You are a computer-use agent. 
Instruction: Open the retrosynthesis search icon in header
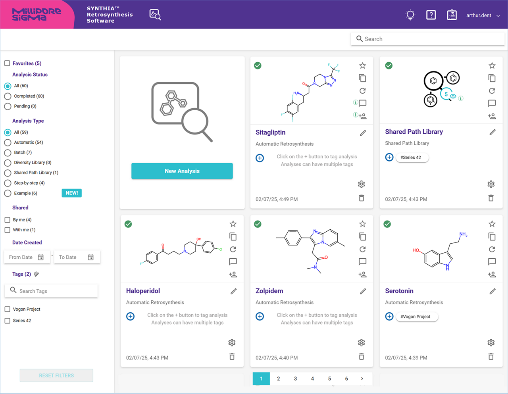point(155,15)
